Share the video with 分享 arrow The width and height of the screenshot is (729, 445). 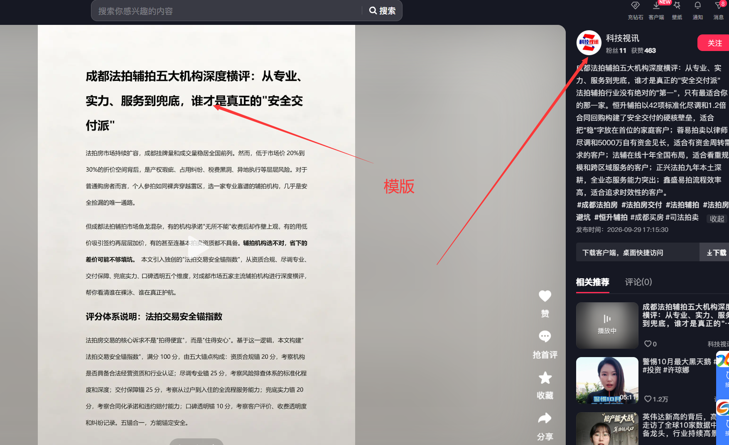(x=545, y=418)
